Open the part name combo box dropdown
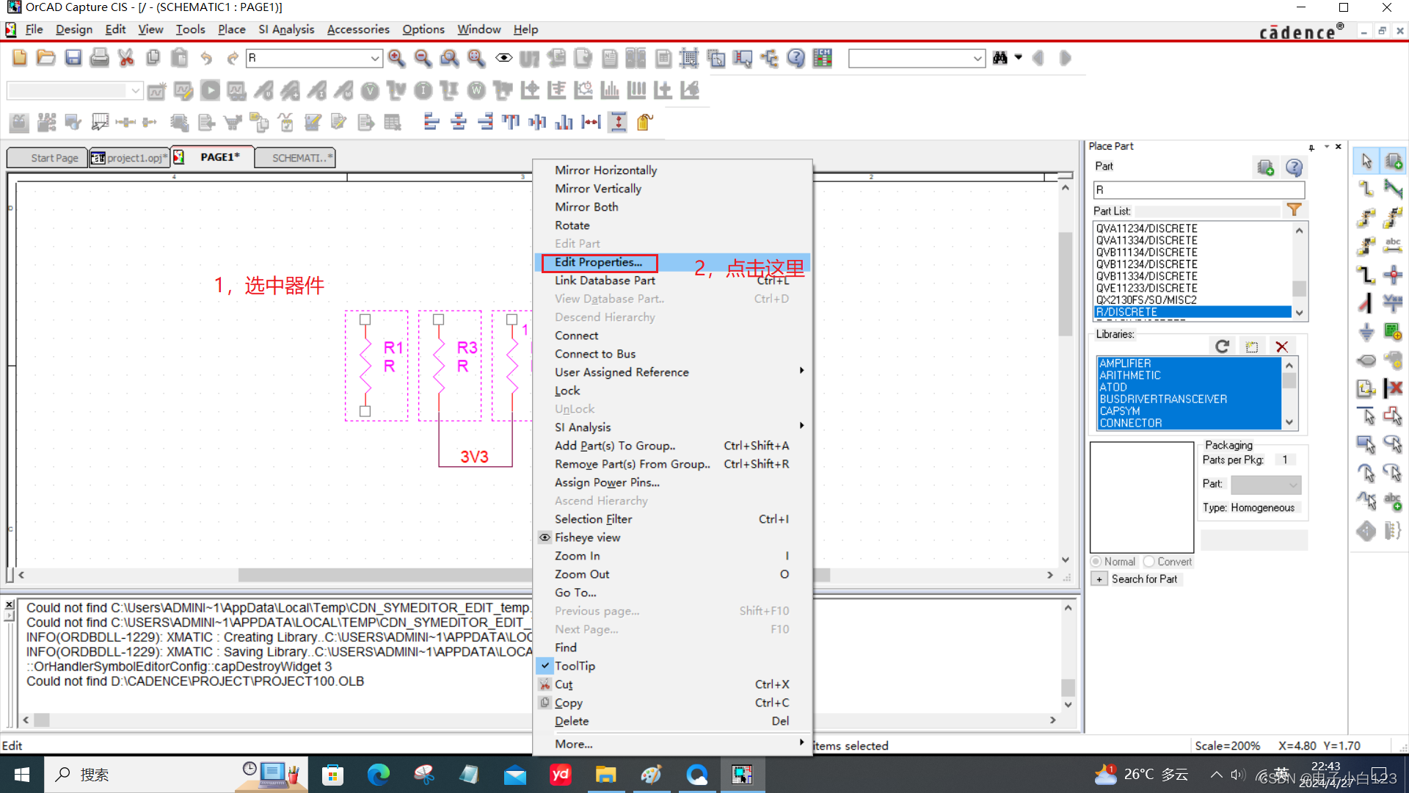Viewport: 1409px width, 793px height. (375, 58)
